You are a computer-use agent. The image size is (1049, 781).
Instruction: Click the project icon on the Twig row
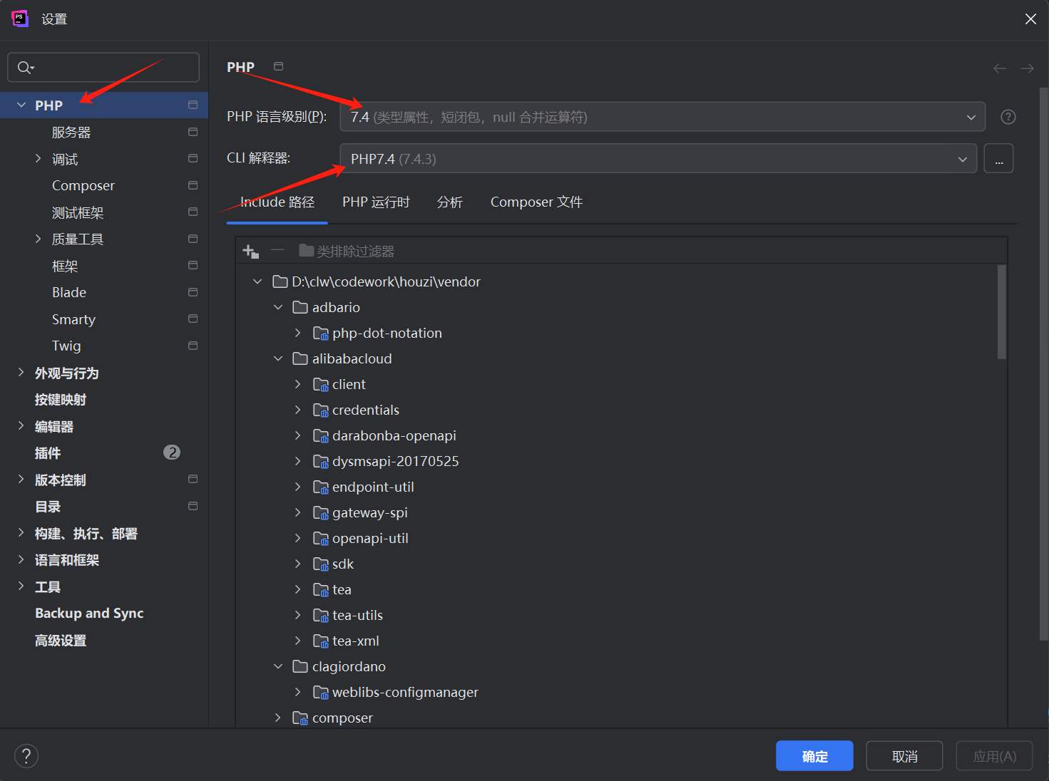pos(193,346)
